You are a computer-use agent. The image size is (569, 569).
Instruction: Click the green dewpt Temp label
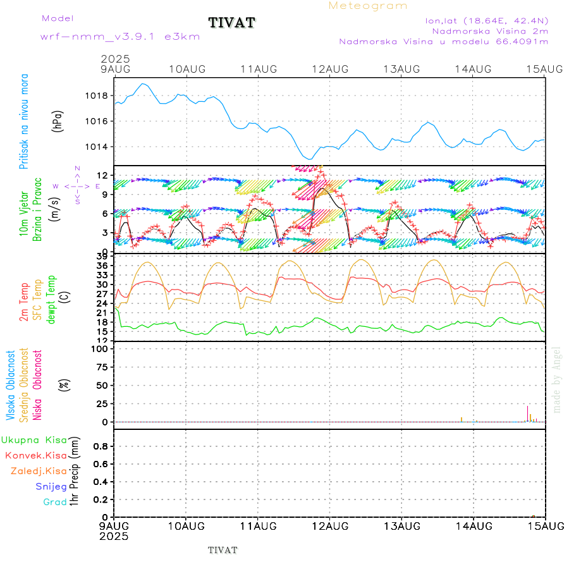pyautogui.click(x=51, y=299)
